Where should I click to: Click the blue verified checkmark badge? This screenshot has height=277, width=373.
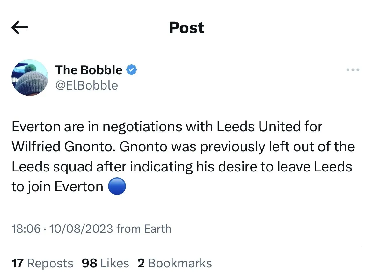point(132,70)
